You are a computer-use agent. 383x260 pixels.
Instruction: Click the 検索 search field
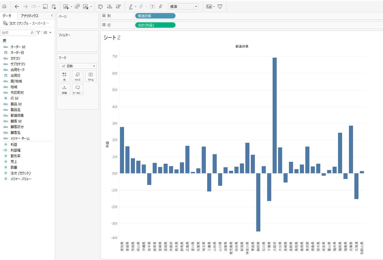point(17,33)
